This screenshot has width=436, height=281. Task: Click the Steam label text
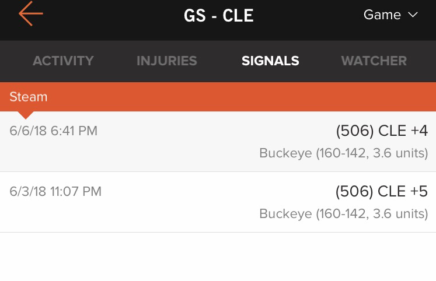(29, 97)
